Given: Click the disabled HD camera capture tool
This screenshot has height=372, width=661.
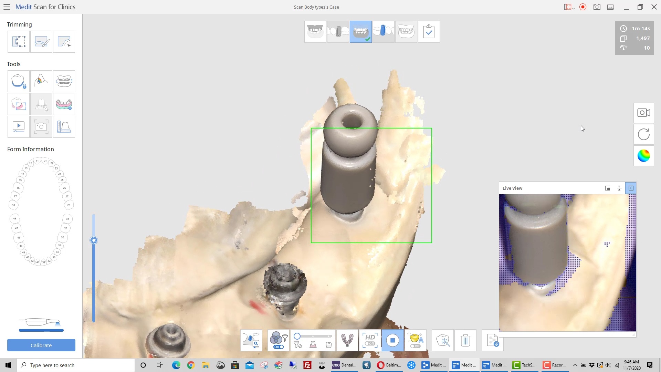Looking at the screenshot, I should (x=41, y=127).
